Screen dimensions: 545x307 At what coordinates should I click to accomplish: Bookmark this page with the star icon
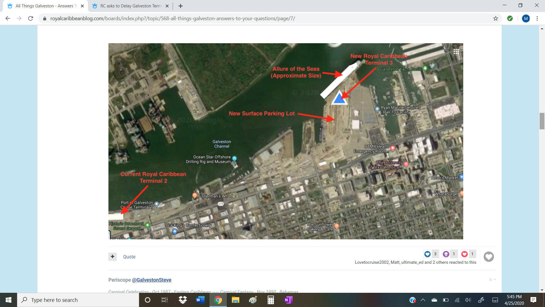[496, 18]
